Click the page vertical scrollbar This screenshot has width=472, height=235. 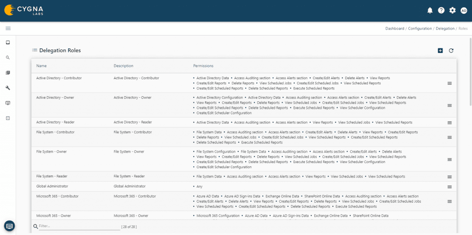coord(470,69)
